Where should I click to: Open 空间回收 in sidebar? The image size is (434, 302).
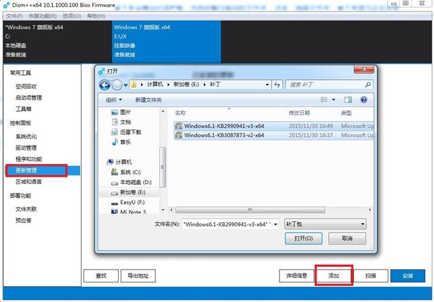pyautogui.click(x=26, y=87)
